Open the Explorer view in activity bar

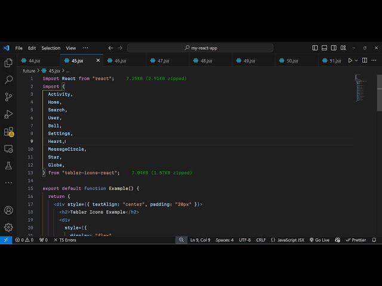coord(8,63)
